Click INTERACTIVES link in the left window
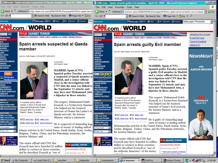218x163 pixels. [x=75, y=37]
